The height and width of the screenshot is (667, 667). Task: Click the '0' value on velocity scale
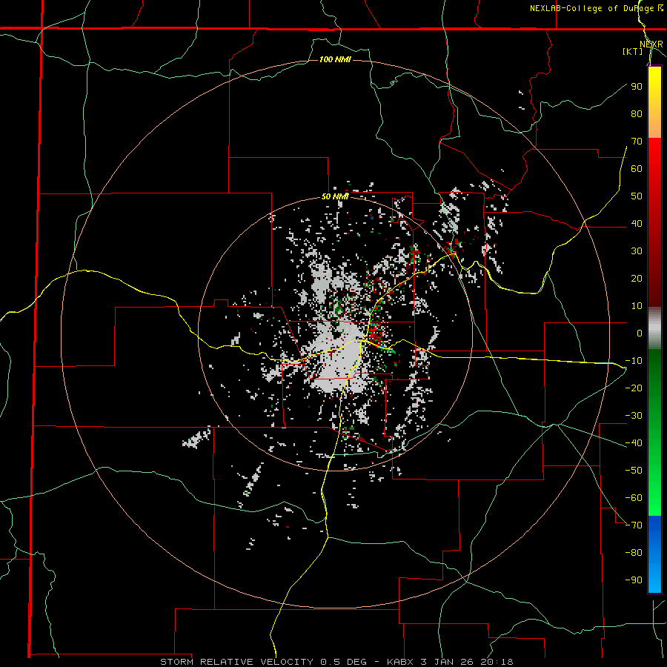tap(640, 333)
